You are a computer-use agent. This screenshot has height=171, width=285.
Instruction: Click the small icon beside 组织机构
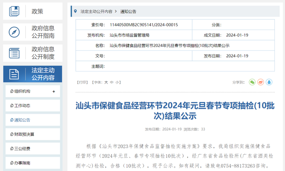pos(12,91)
